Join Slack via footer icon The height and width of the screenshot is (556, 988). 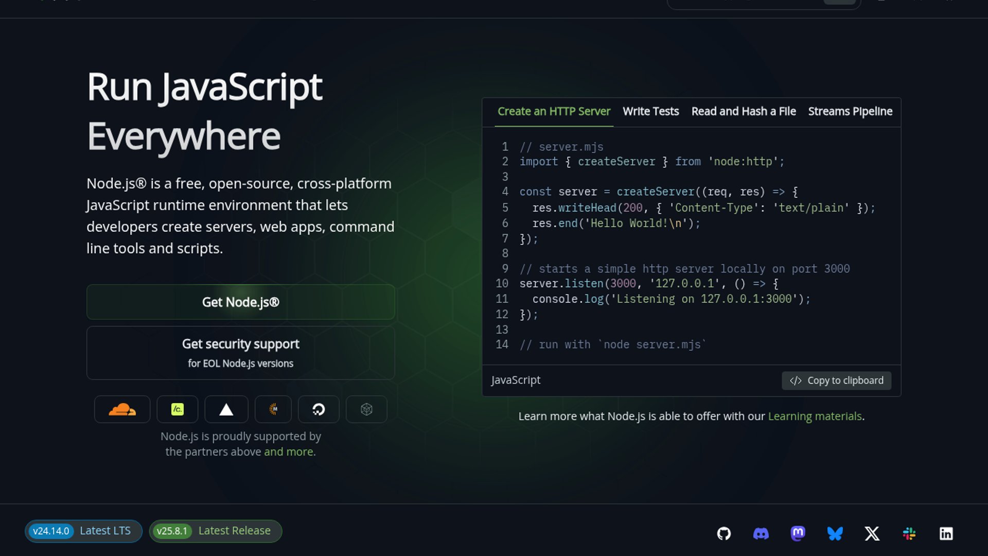(909, 533)
